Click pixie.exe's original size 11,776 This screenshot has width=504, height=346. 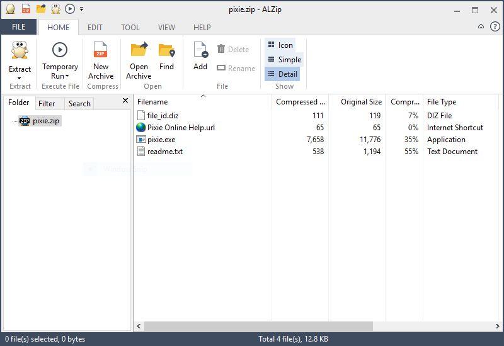(x=370, y=140)
